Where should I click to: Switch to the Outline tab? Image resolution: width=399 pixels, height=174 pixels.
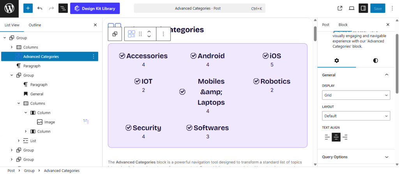tap(35, 25)
